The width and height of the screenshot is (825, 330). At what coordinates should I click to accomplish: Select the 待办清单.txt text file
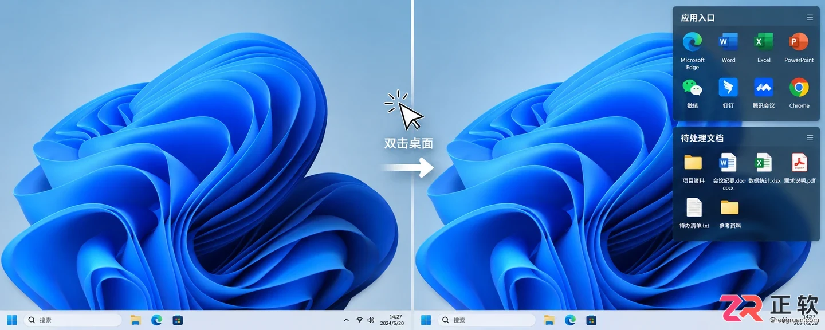click(694, 207)
